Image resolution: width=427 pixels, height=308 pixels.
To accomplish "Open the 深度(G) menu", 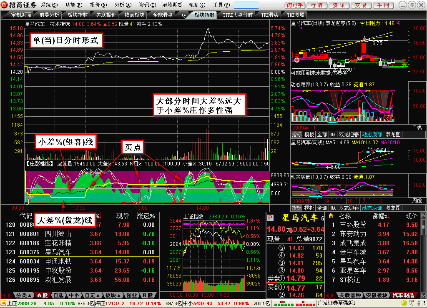I will (197, 5).
